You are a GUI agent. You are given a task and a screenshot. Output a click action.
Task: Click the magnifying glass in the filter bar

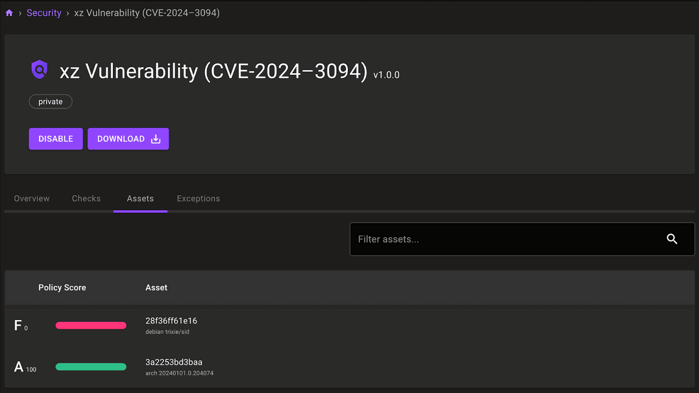pyautogui.click(x=672, y=239)
